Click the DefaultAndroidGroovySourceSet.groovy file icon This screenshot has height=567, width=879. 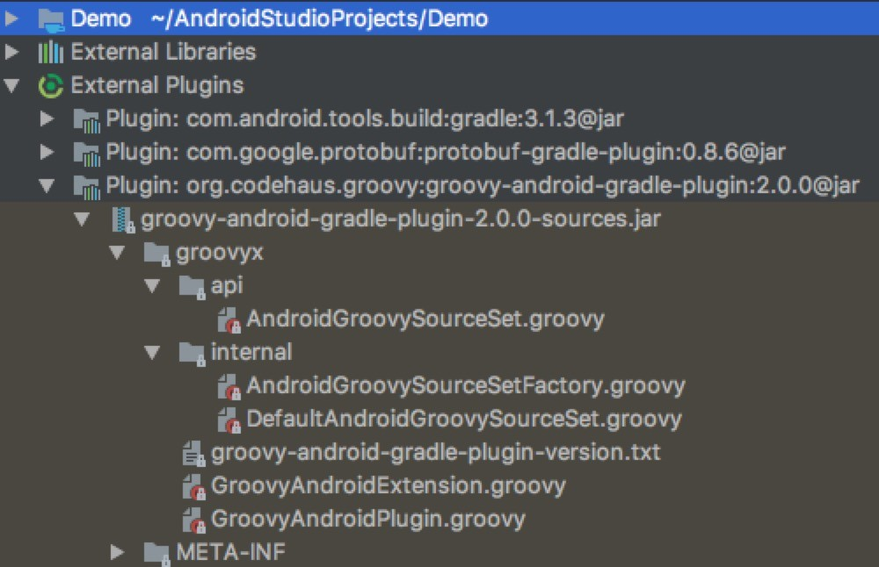[x=229, y=420]
